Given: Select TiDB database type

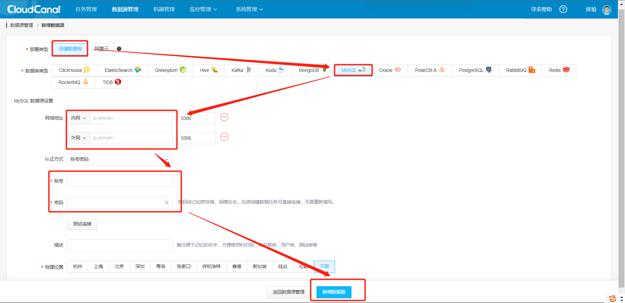Looking at the screenshot, I should pyautogui.click(x=112, y=82).
